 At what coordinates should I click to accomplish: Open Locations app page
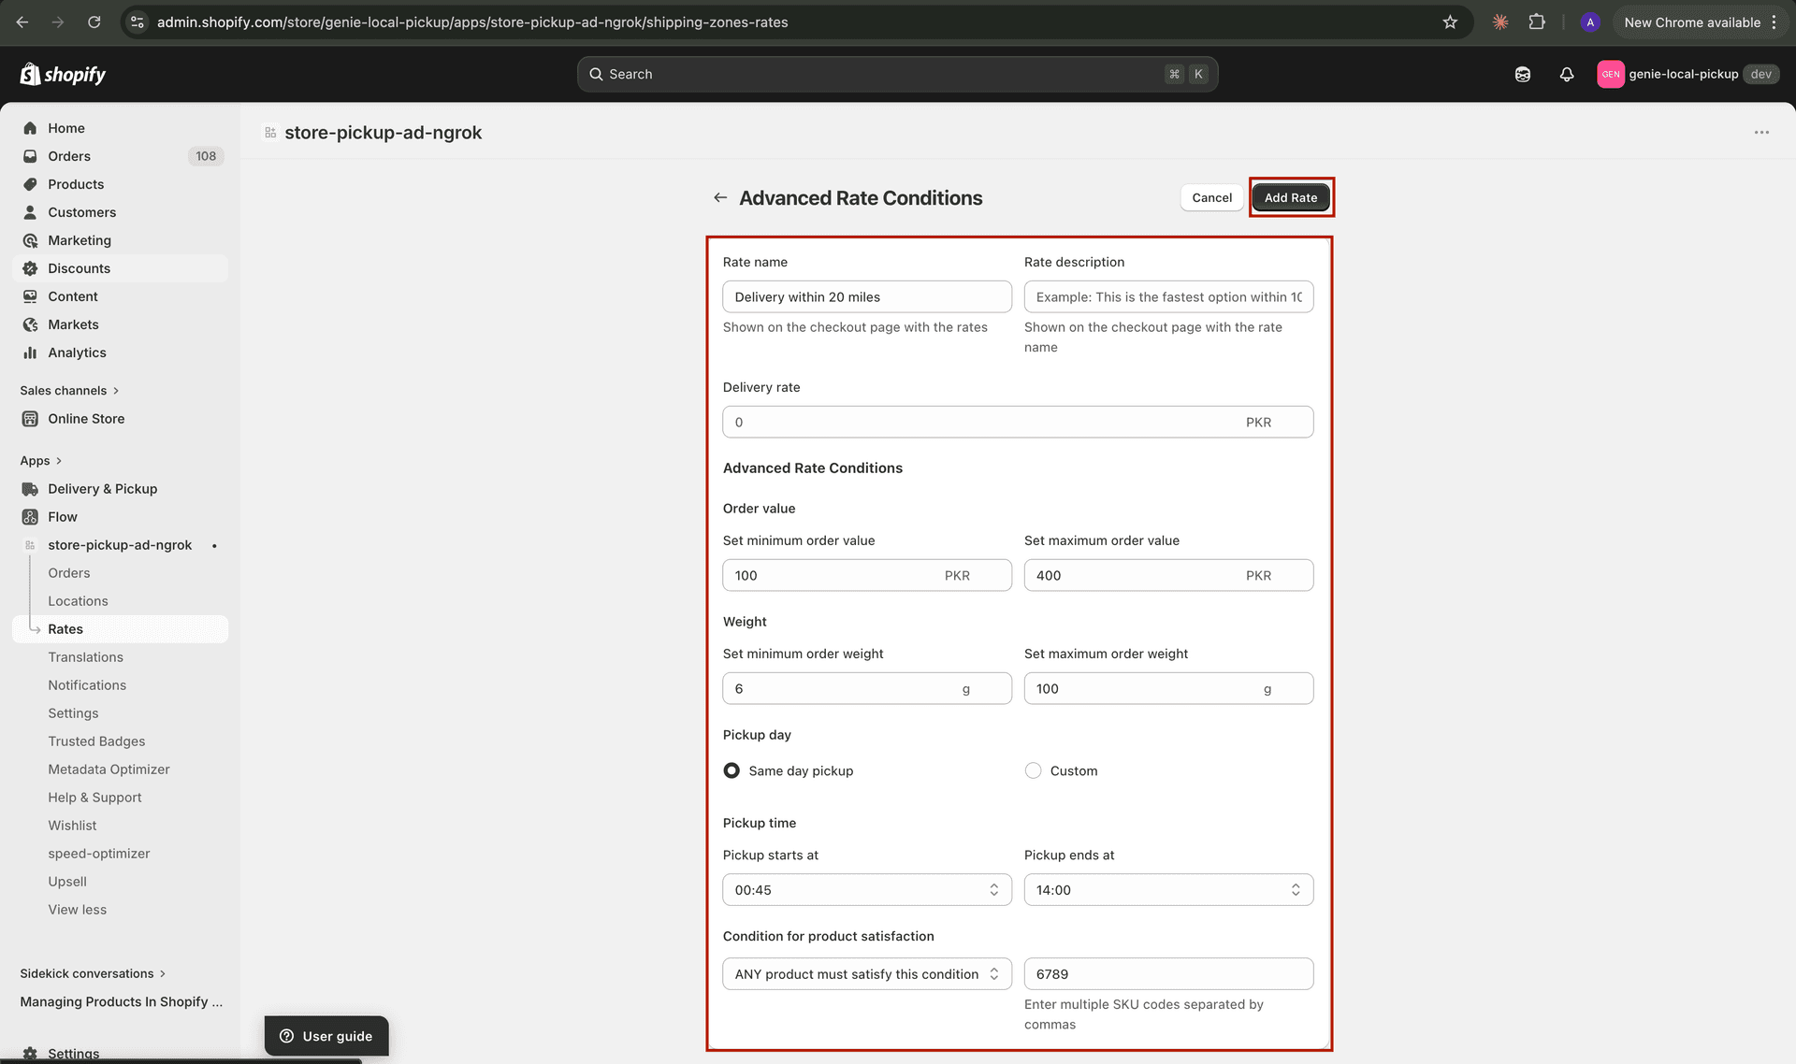[78, 601]
